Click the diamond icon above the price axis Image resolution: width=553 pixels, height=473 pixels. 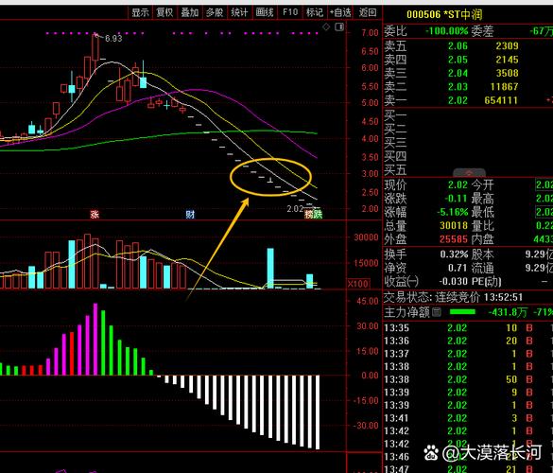coord(326,26)
